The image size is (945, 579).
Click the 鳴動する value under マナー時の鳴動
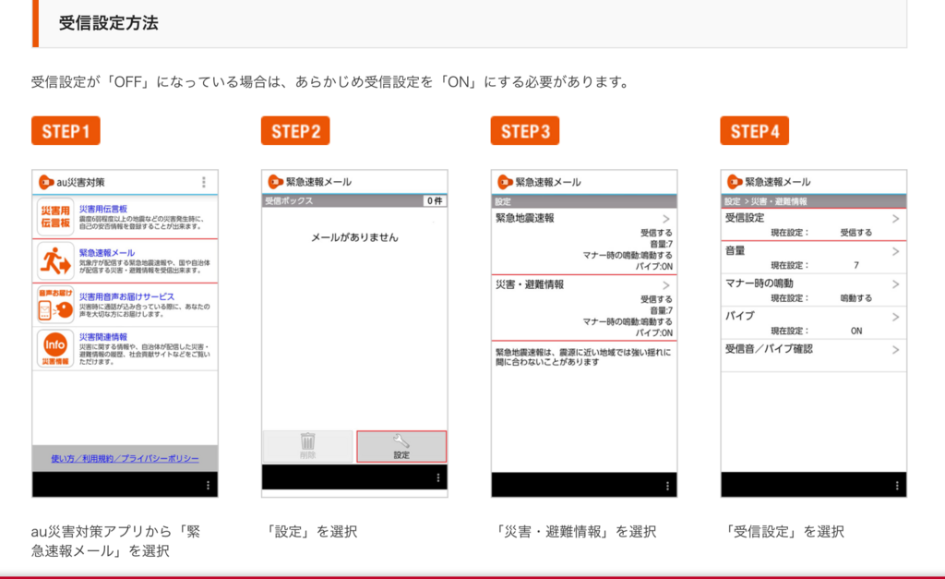[x=855, y=298]
